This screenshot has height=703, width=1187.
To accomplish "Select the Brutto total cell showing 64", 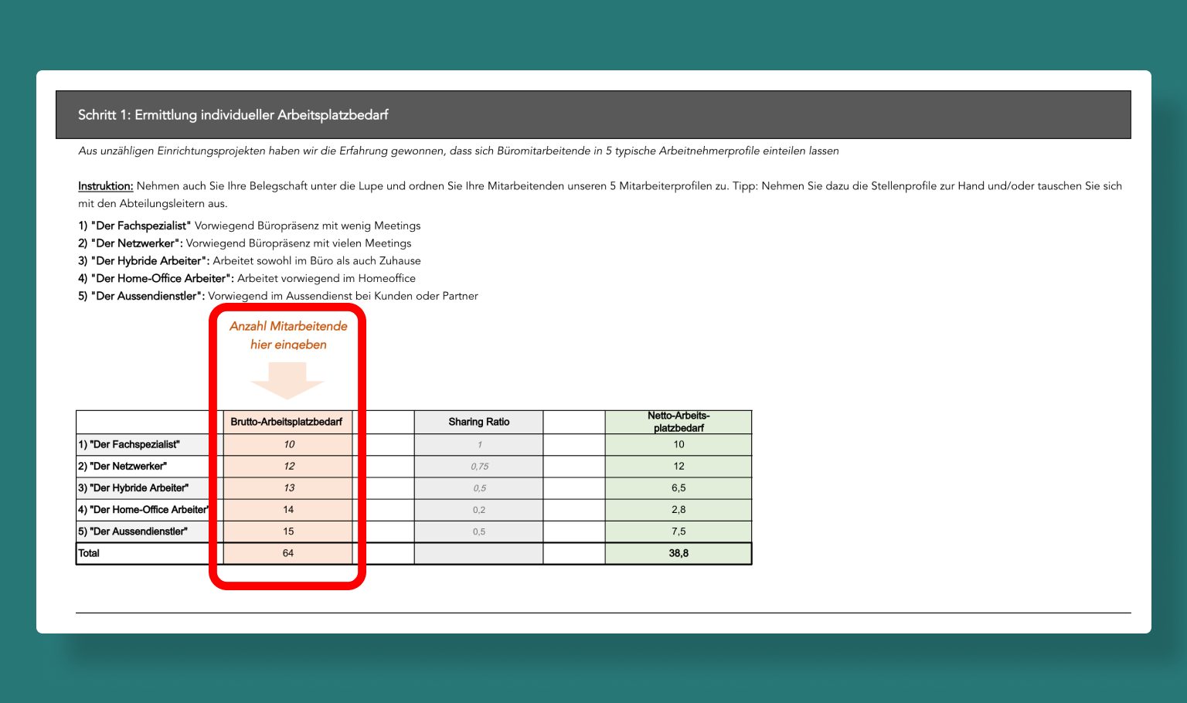I will point(288,553).
